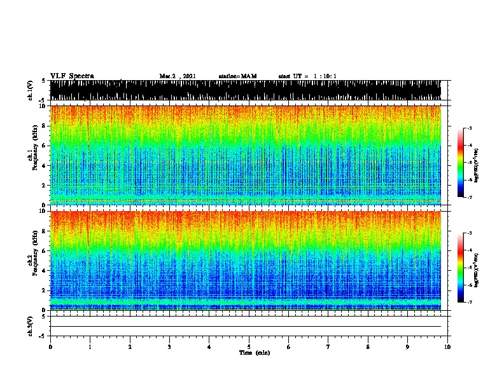This screenshot has height=389, width=504.
Task: Click the "-7" label on ch.2 color bar
Action: [469, 302]
